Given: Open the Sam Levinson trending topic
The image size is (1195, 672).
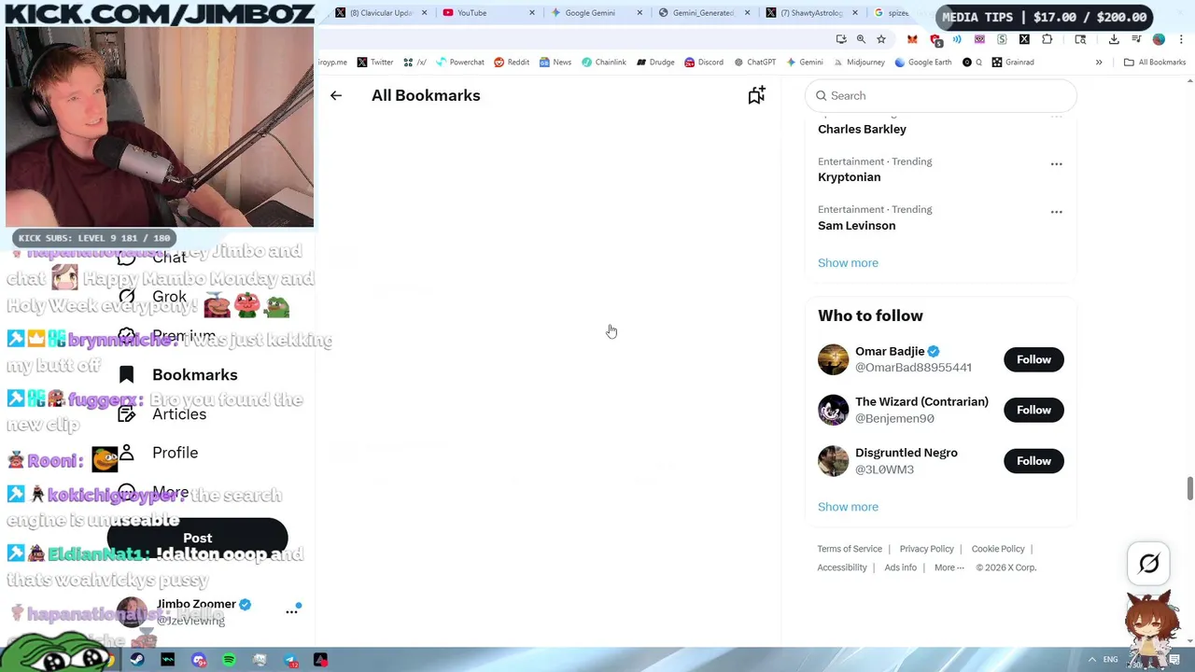Looking at the screenshot, I should point(856,226).
